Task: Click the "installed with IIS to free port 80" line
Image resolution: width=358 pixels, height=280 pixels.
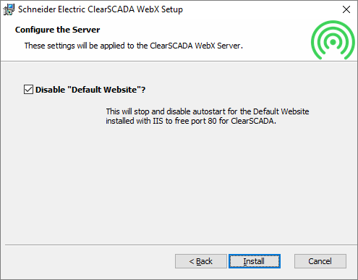Action: click(191, 121)
